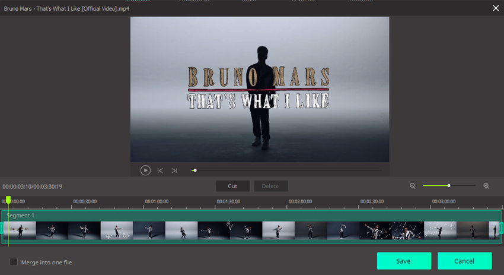
Task: Click the Play button under the preview
Action: point(145,170)
